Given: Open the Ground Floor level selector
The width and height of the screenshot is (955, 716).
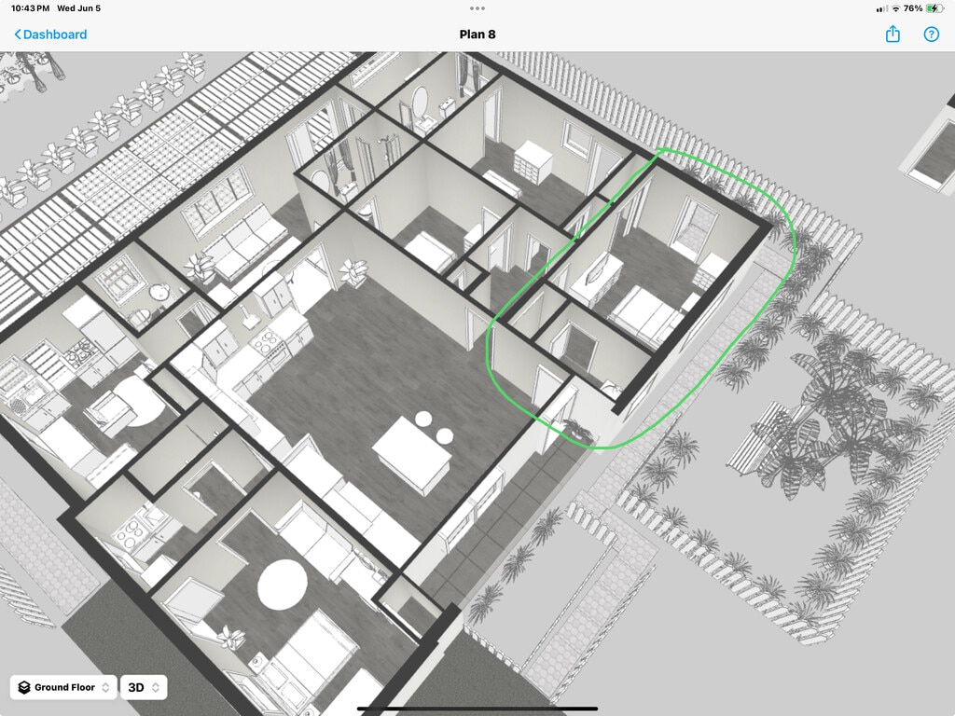Looking at the screenshot, I should click(63, 687).
